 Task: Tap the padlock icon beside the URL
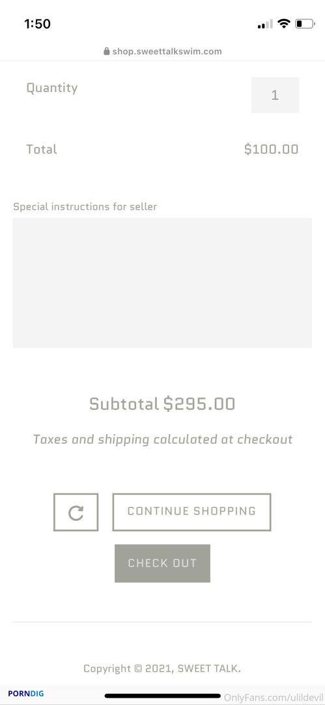click(x=106, y=52)
